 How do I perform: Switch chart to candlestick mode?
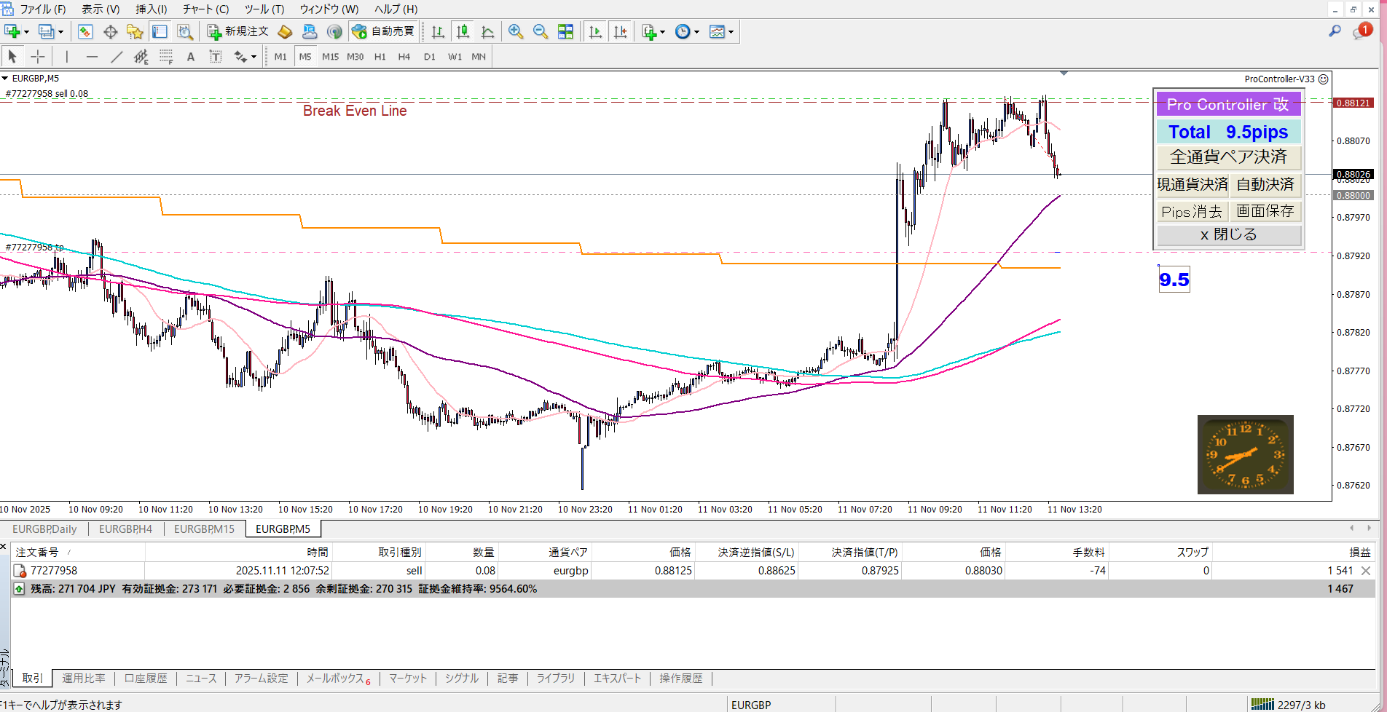tap(463, 31)
